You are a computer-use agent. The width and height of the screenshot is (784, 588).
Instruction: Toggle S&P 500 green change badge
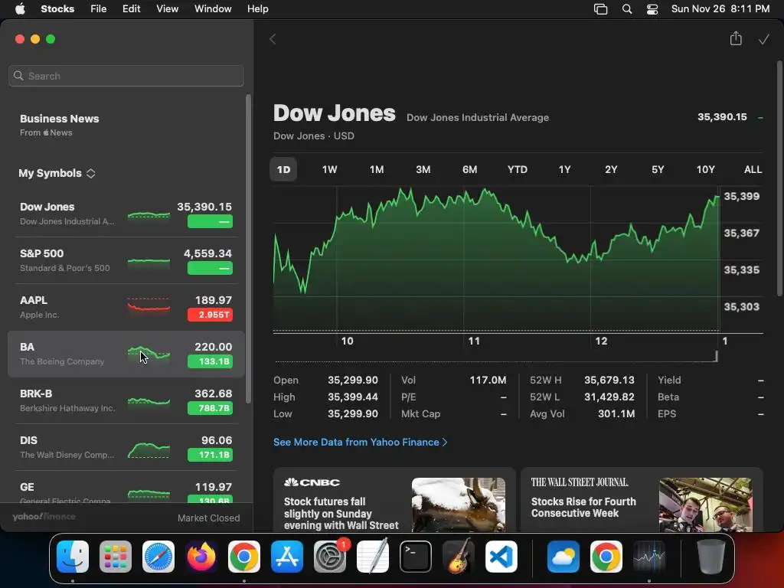[x=210, y=268]
